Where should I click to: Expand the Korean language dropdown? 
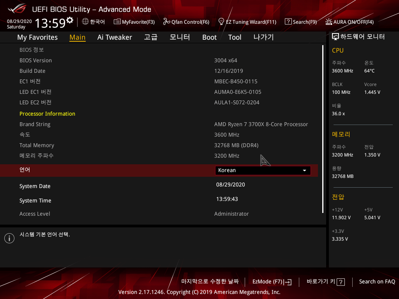coord(263,171)
